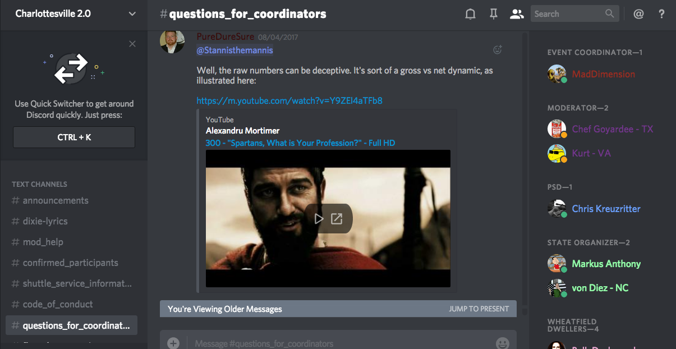Image resolution: width=676 pixels, height=349 pixels.
Task: Click Jump To Present
Action: (479, 309)
